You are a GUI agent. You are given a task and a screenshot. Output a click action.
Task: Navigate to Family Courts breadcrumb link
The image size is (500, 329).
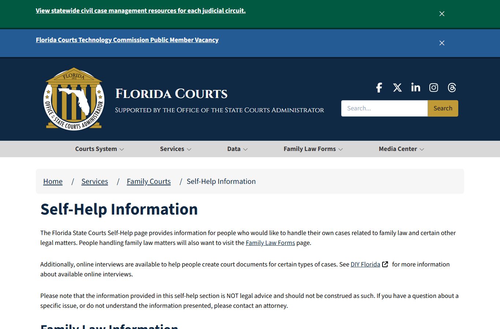coord(149,181)
